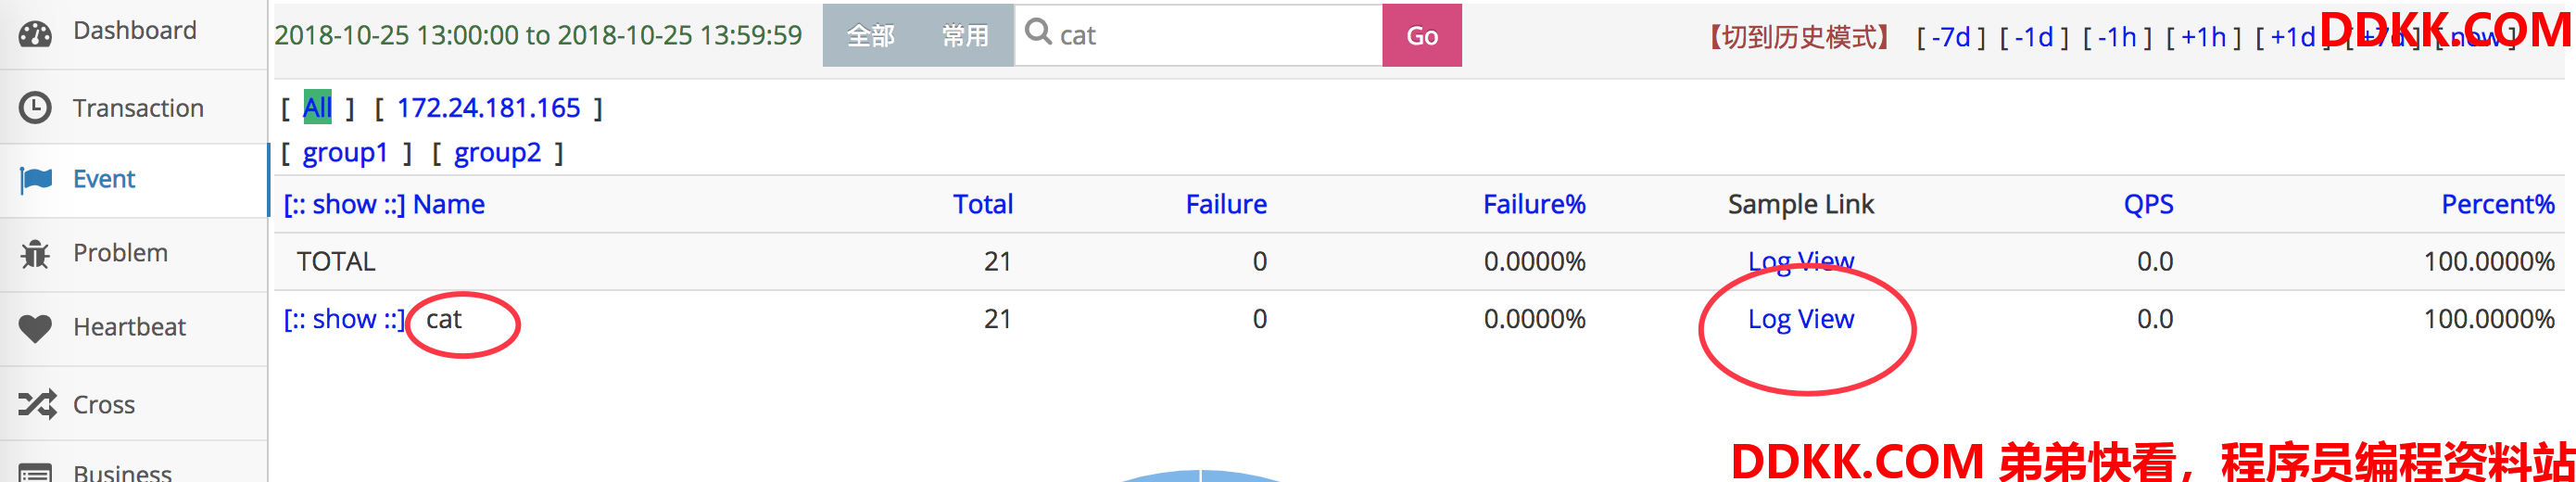Expand the show toggle for cat row
The image size is (2576, 482).
pos(345,319)
